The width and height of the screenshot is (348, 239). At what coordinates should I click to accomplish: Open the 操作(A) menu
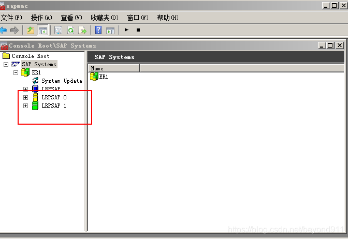click(41, 18)
